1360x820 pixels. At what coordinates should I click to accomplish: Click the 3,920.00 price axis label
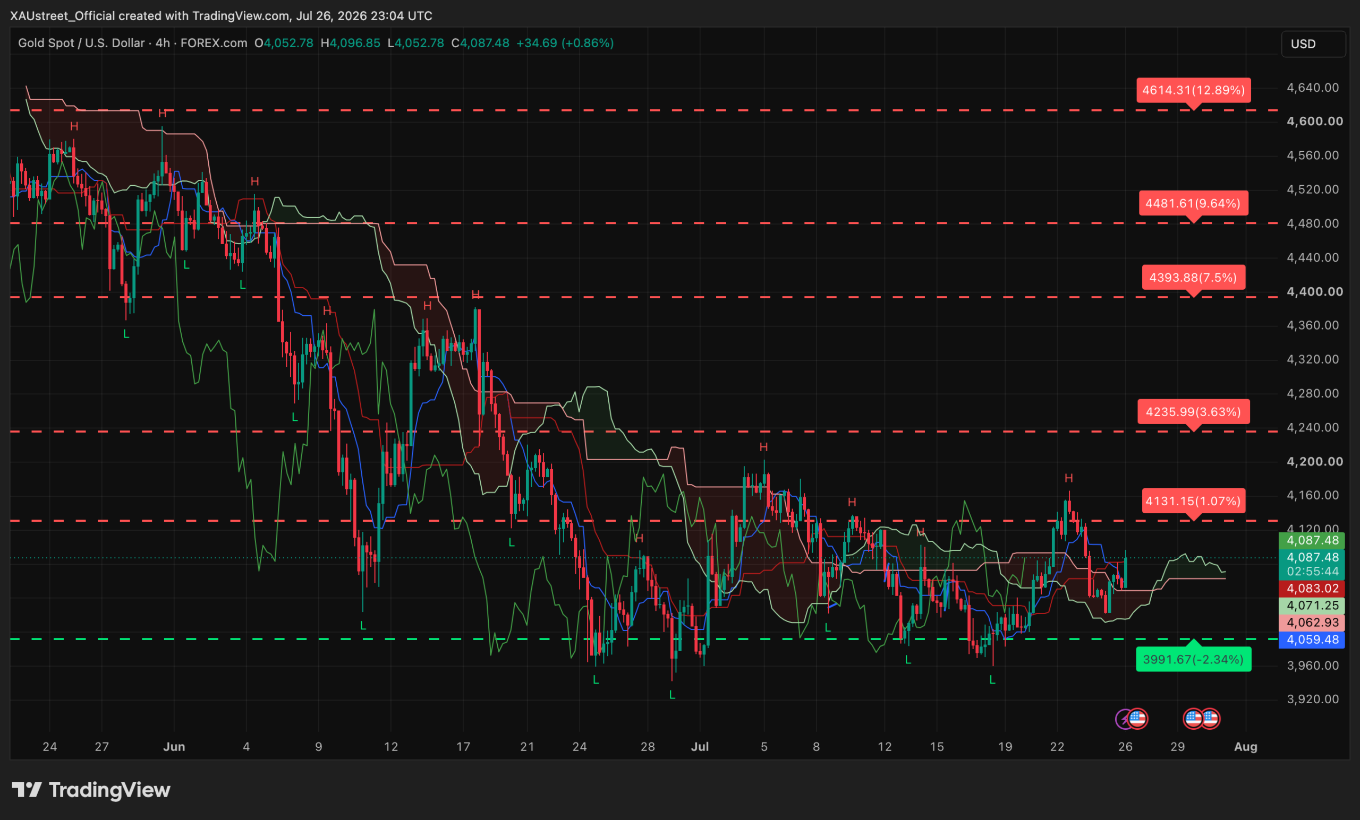(1313, 699)
